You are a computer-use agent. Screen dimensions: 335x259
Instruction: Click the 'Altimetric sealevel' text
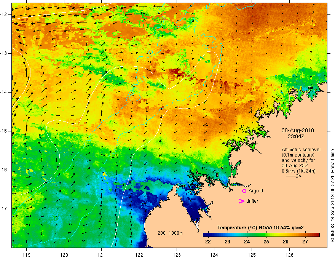pyautogui.click(x=301, y=150)
